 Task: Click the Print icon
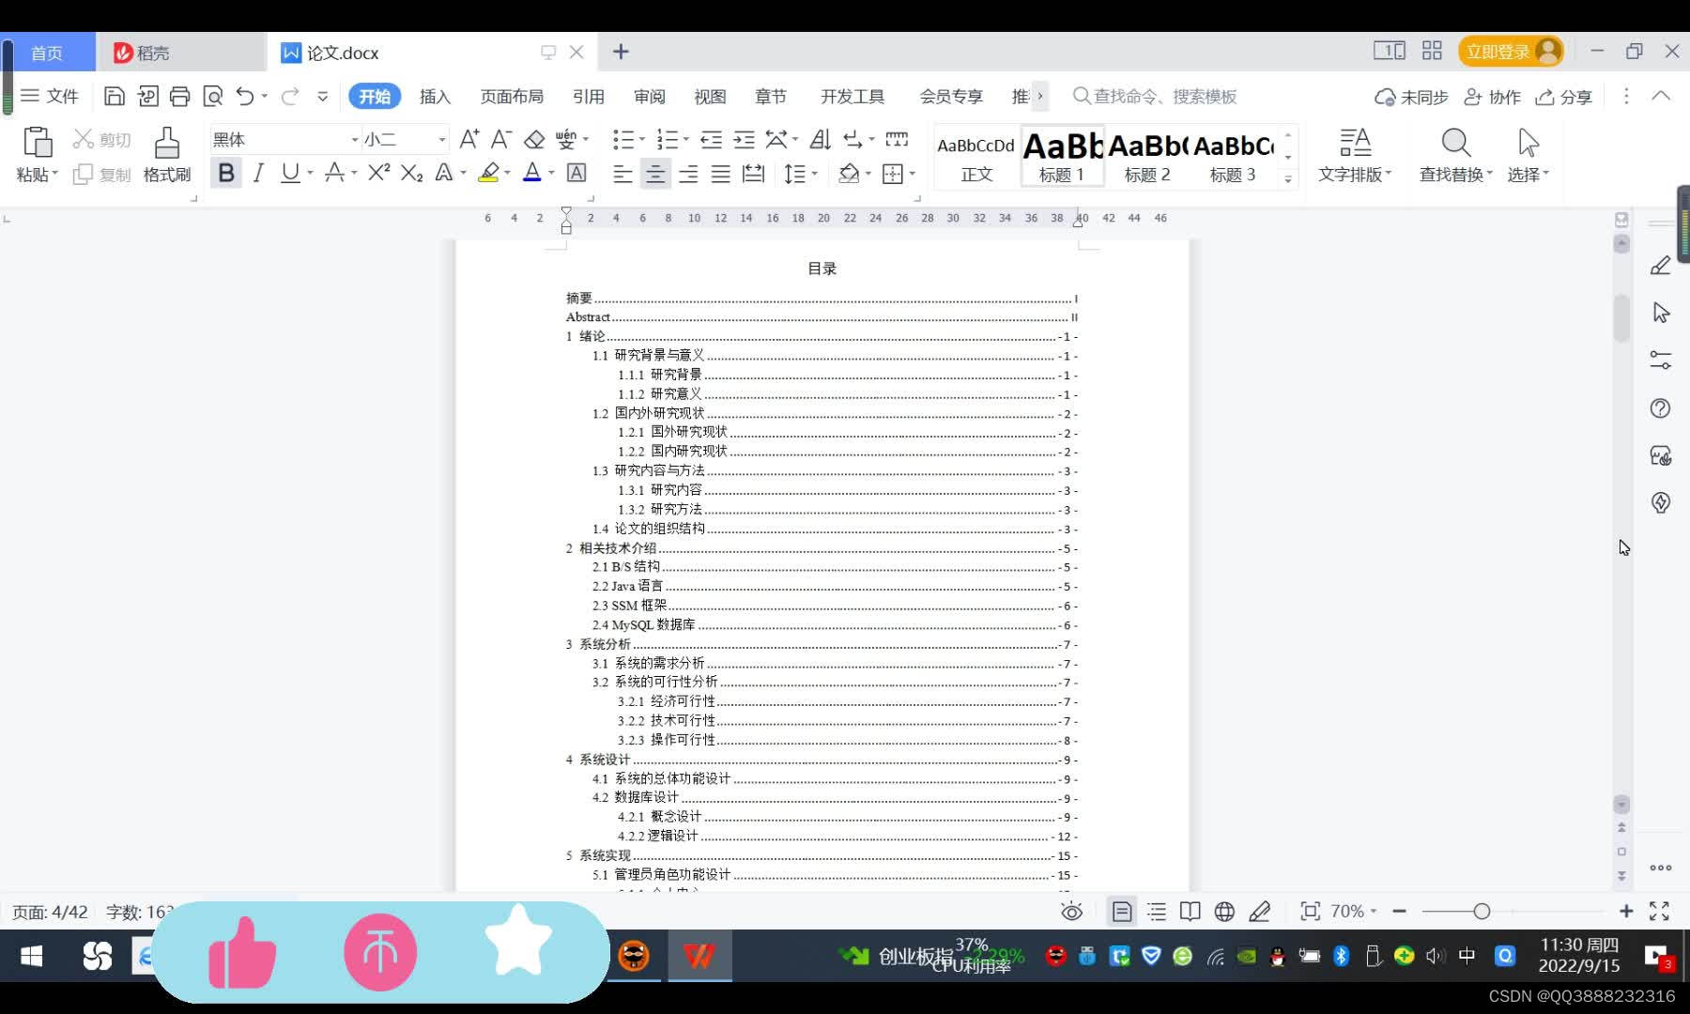click(x=179, y=96)
